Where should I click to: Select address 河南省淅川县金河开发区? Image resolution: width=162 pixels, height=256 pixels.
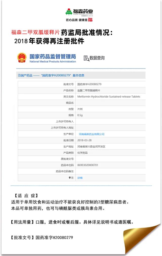click(x=91, y=147)
